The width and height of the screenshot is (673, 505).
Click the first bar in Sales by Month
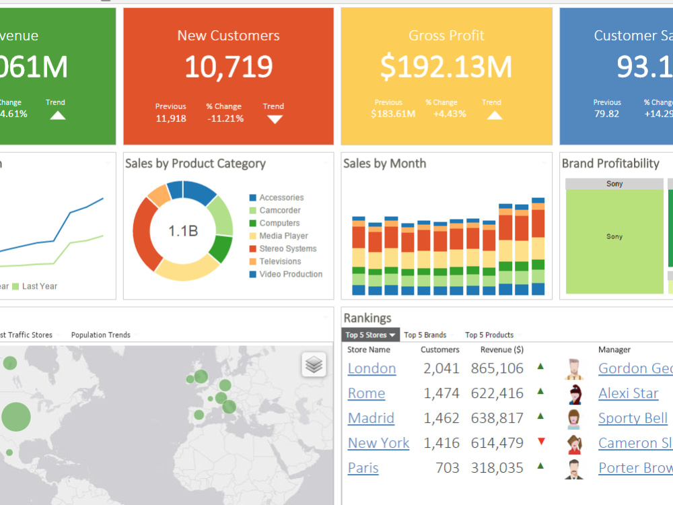(x=359, y=255)
